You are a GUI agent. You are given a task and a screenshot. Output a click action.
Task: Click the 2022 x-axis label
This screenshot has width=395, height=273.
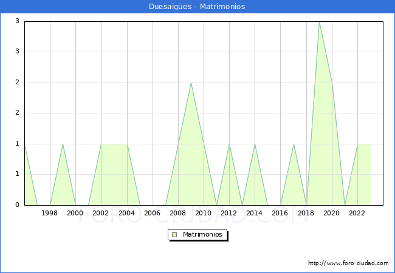tap(357, 213)
